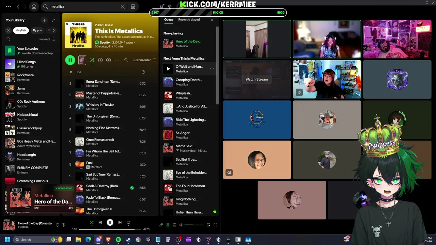Screen dimensions: 436x245
Task: Open Friend Activity people icon
Action: pos(170,6)
